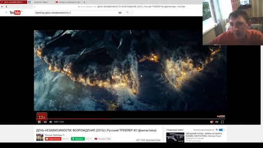Toggle the Автовоспроизведение autoplay switch
The image size is (263, 148).
[221, 130]
